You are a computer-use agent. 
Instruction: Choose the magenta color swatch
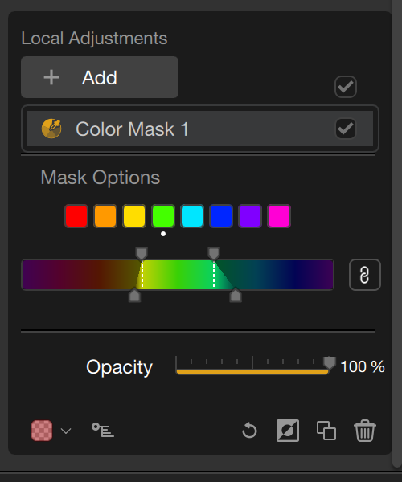click(x=279, y=216)
